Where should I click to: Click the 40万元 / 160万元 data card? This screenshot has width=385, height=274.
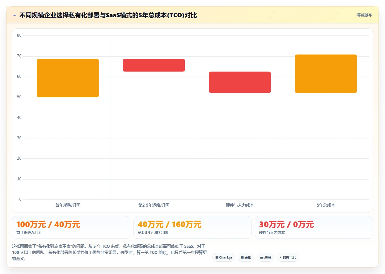192,227
